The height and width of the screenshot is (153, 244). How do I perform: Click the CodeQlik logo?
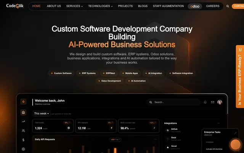pyautogui.click(x=15, y=6)
